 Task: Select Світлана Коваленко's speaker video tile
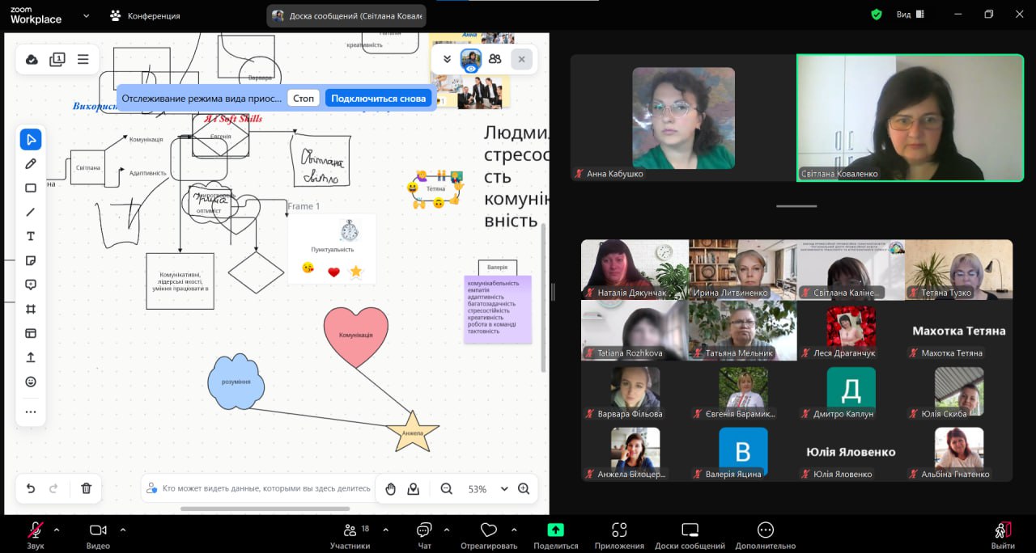[x=911, y=118]
